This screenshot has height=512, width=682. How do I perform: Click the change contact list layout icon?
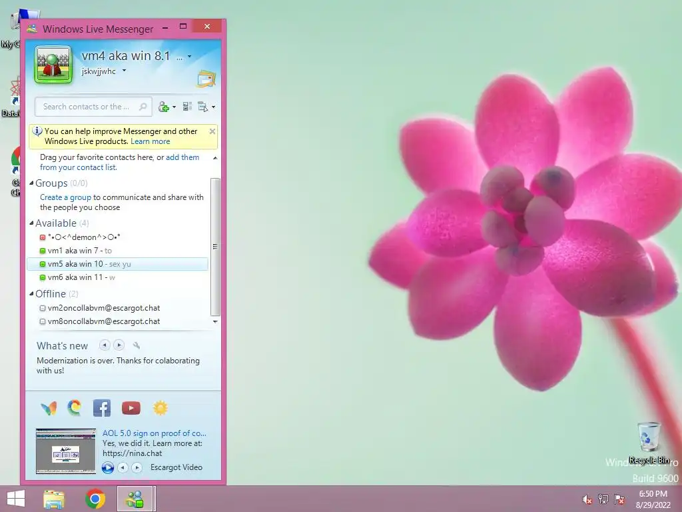coord(187,107)
